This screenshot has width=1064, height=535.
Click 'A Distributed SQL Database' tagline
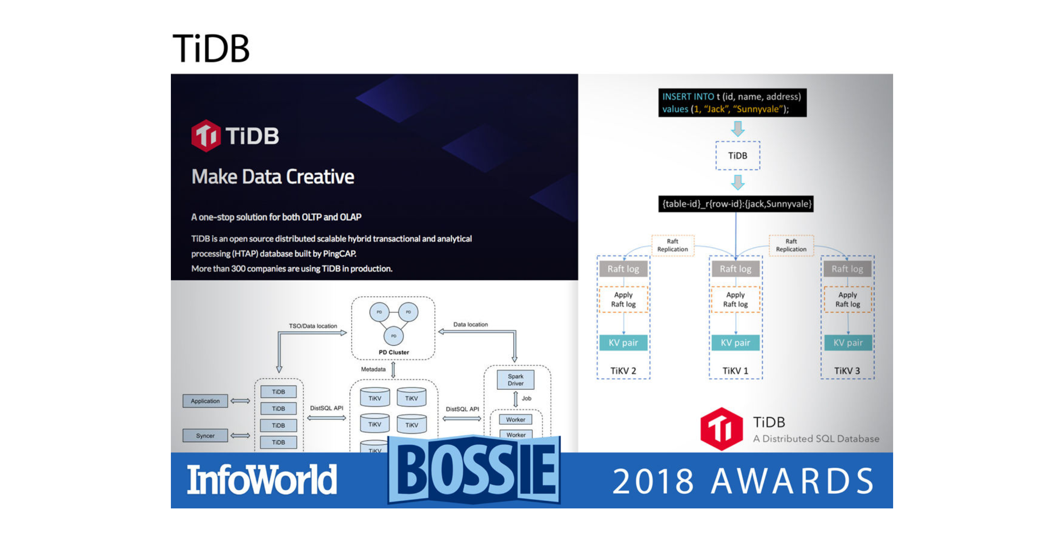click(x=816, y=439)
